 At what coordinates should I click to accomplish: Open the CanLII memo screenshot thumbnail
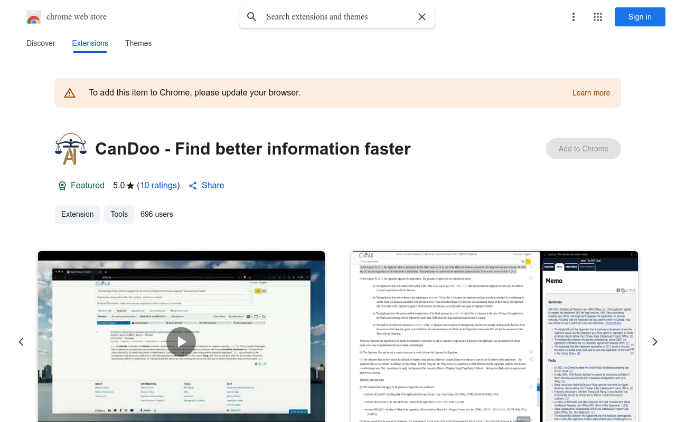(494, 337)
